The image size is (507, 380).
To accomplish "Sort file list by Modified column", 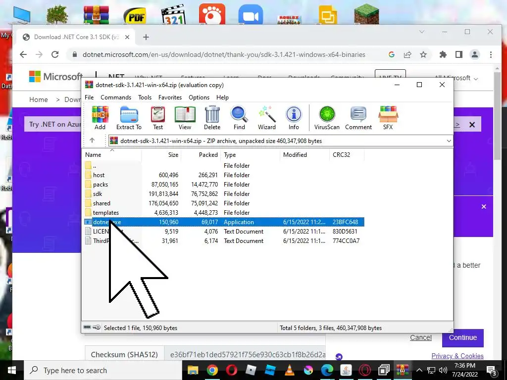I will [304, 155].
